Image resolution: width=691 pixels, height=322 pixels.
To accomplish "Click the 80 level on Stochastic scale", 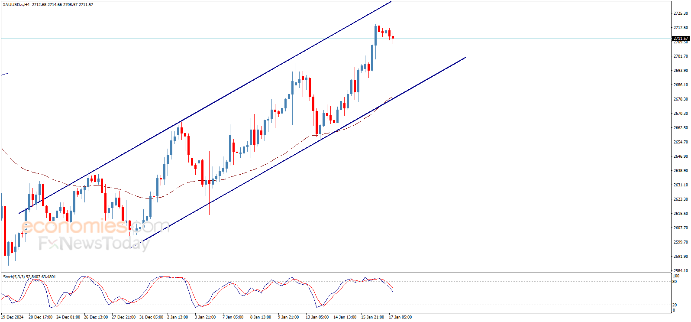I will click(x=675, y=282).
